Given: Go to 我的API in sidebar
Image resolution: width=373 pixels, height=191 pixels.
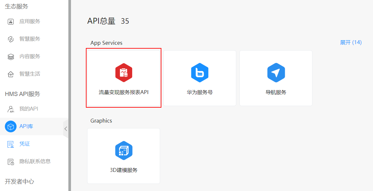Looking at the screenshot, I should click(29, 109).
